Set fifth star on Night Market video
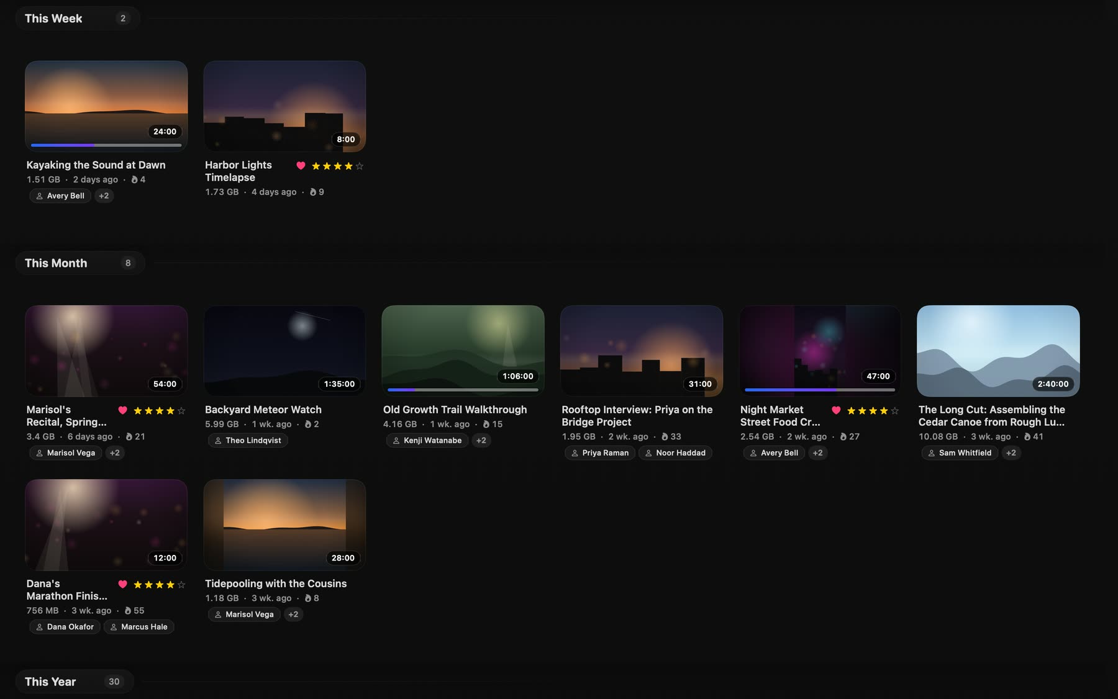This screenshot has width=1118, height=699. [x=895, y=410]
